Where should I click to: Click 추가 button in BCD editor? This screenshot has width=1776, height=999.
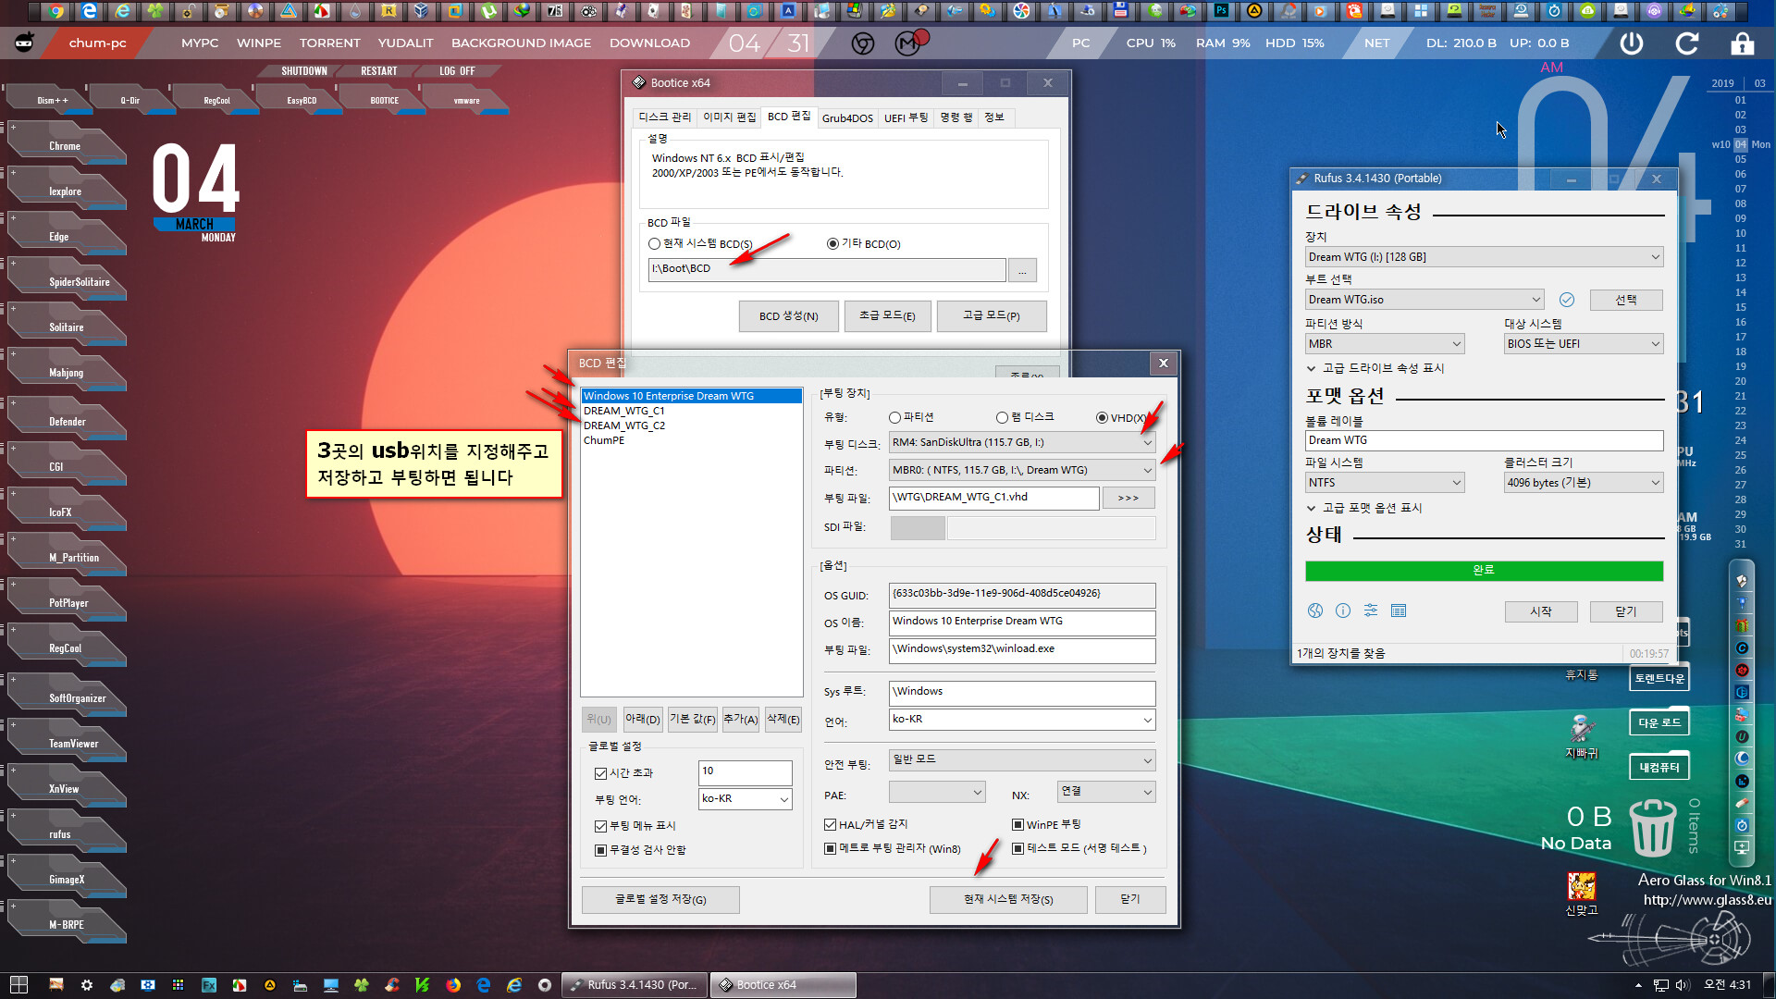(x=740, y=719)
